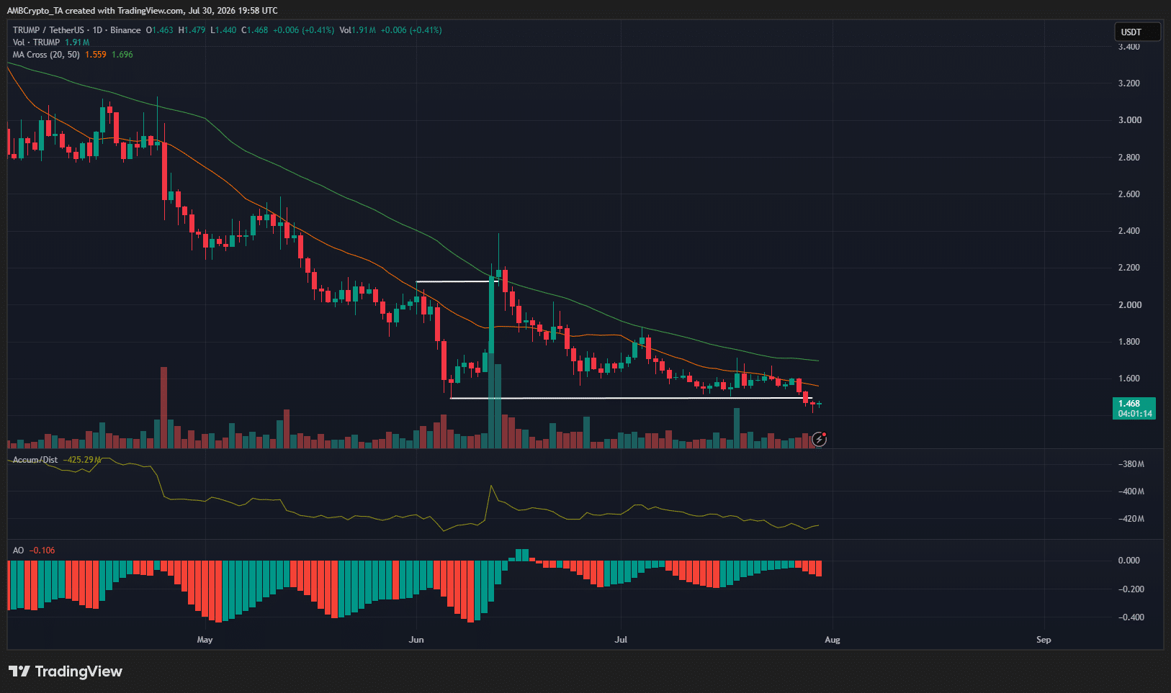Viewport: 1171px width, 693px height.
Task: Click the Binance exchange label
Action: click(125, 30)
